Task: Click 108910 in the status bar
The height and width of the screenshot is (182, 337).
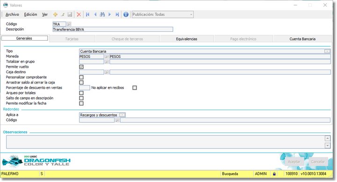Action: pos(292,174)
